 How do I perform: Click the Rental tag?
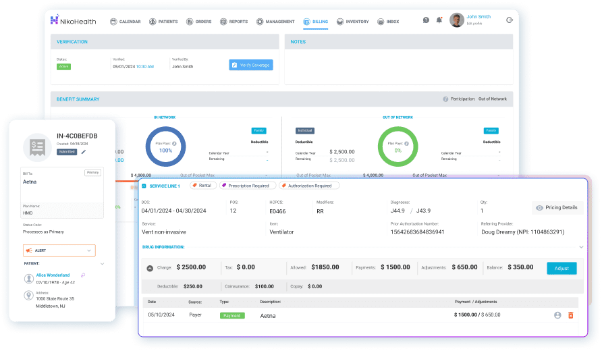point(202,186)
